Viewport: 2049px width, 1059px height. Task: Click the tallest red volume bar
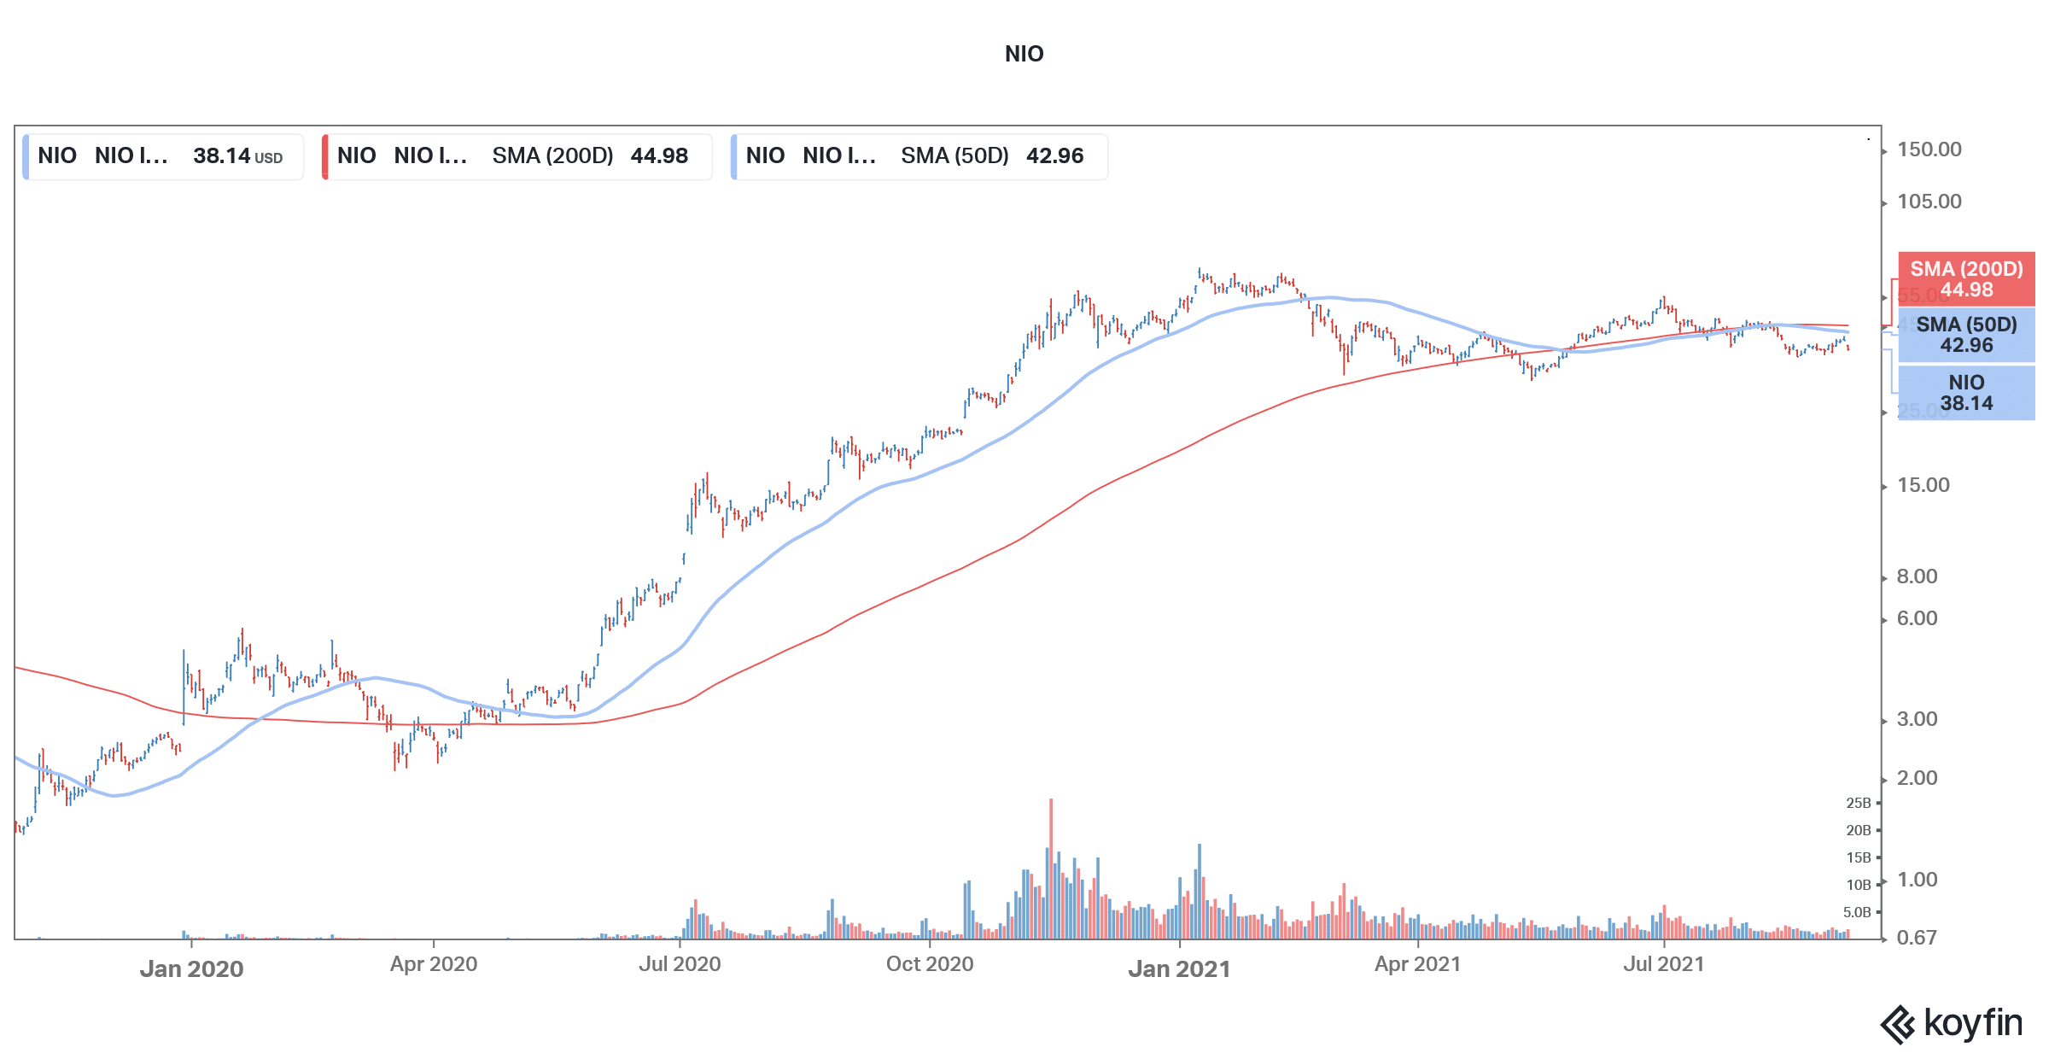(1051, 869)
